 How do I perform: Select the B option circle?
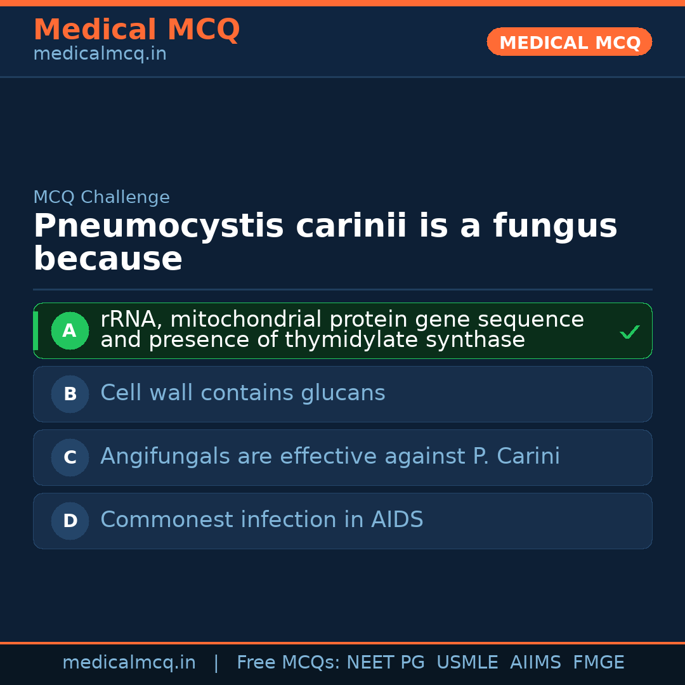[x=70, y=394]
